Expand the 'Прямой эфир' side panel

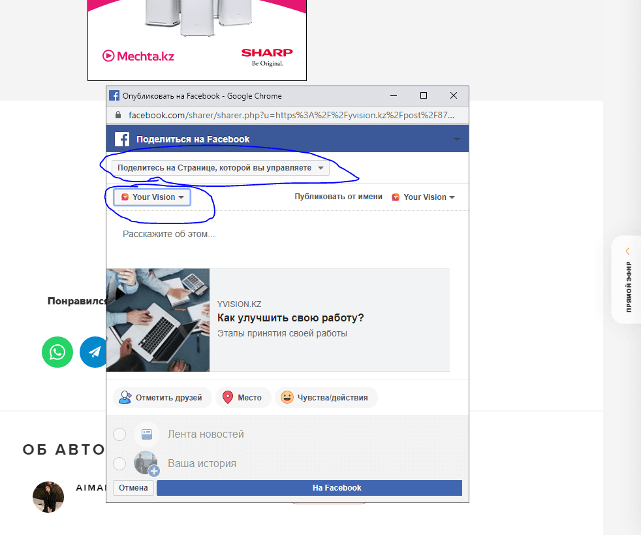tap(627, 280)
